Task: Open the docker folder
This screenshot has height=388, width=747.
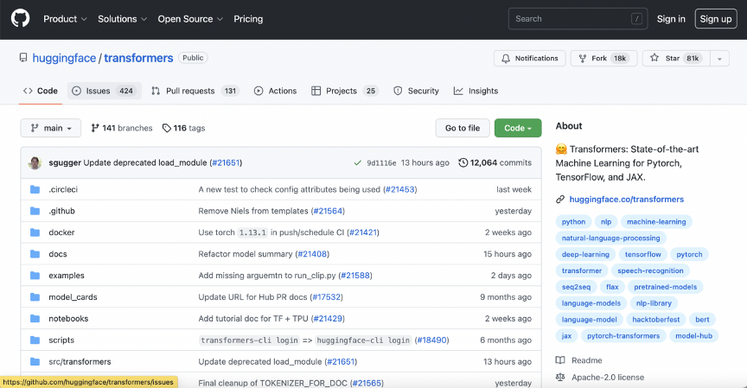Action: [x=61, y=232]
